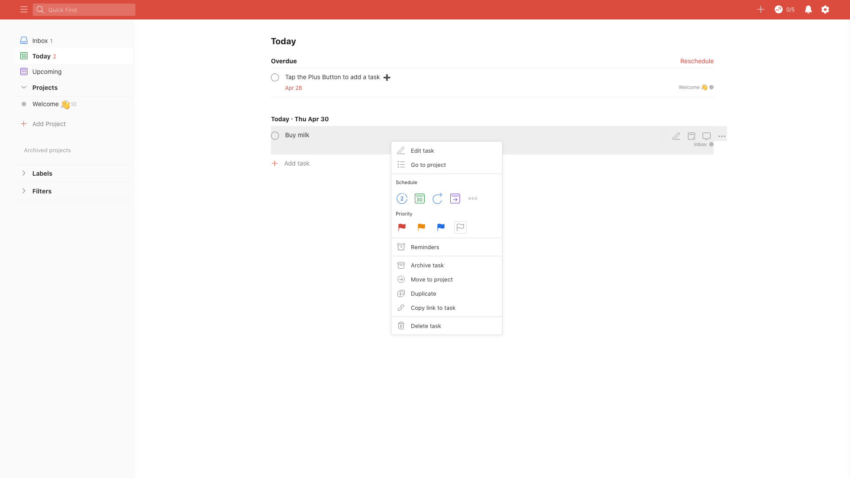
Task: Pick the green calendar schedule icon
Action: tap(419, 198)
